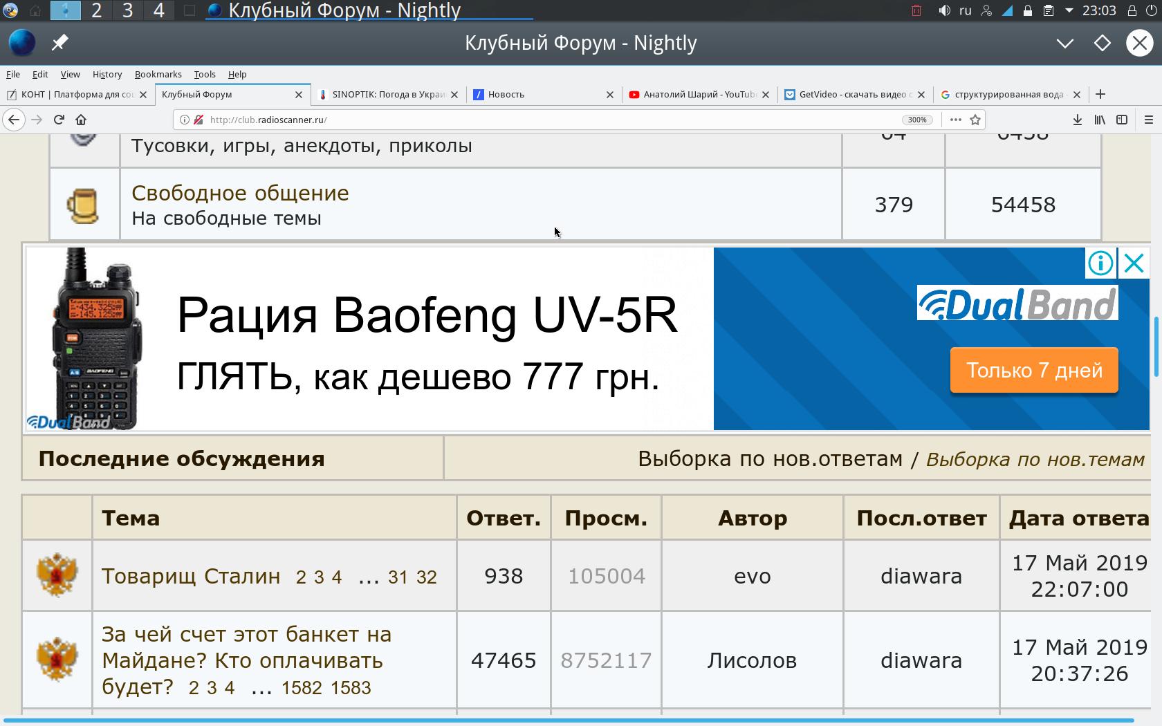Open page actions three-dot menu
1162x726 pixels.
[x=955, y=120]
